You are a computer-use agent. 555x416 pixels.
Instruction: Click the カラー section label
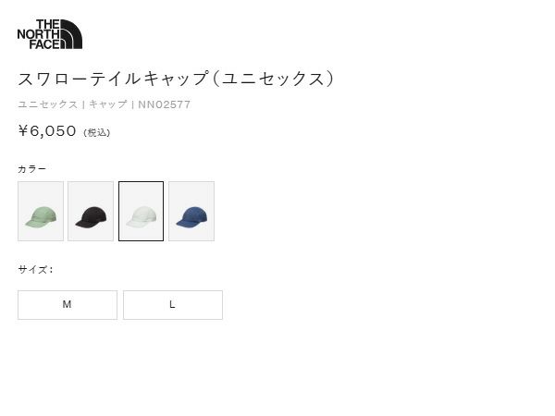click(x=31, y=169)
